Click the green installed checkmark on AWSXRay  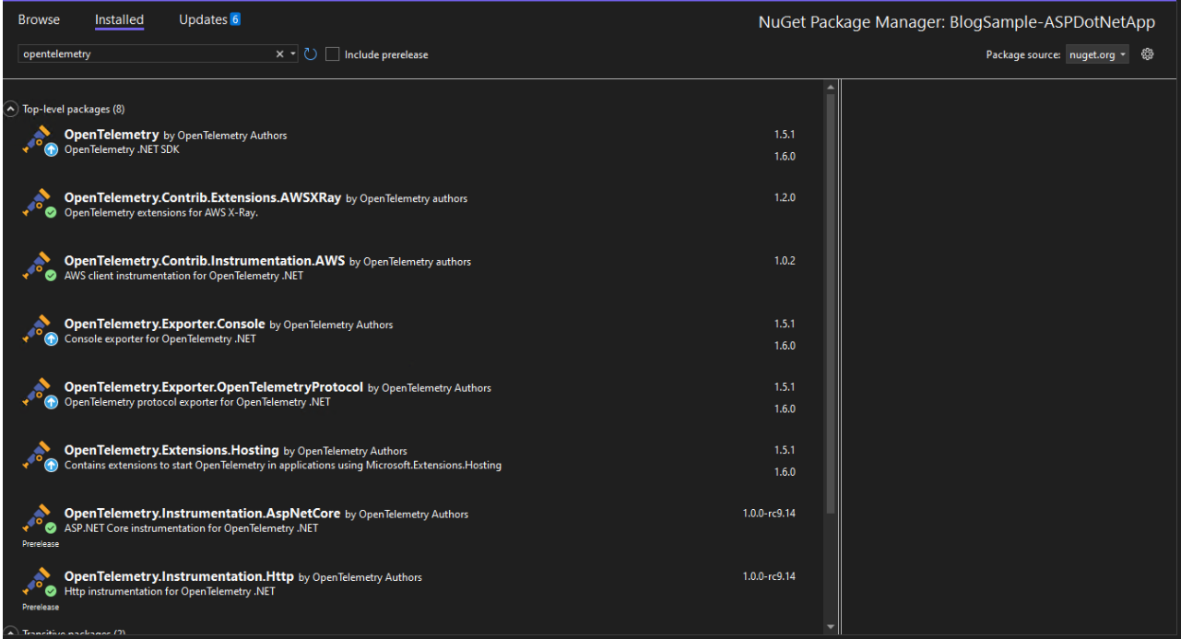(x=52, y=213)
